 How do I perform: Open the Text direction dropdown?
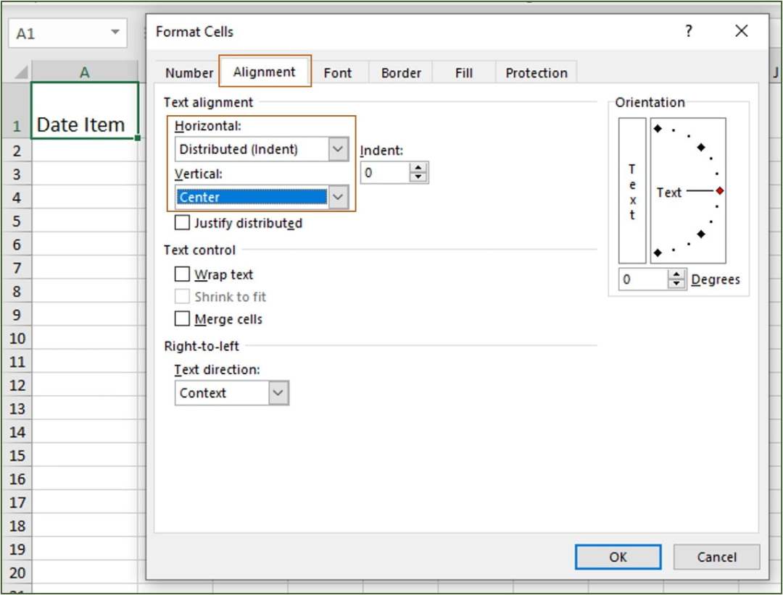tap(278, 392)
